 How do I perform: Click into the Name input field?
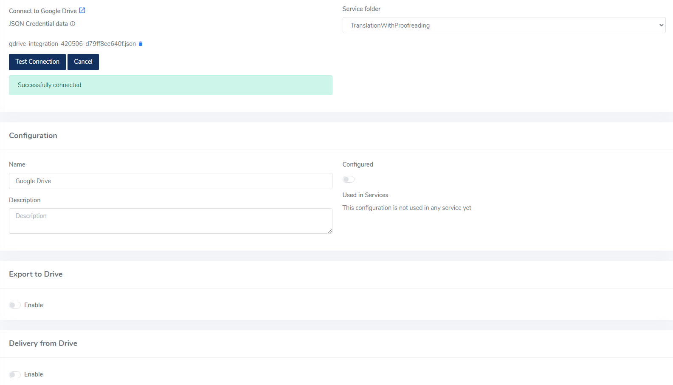pos(171,181)
